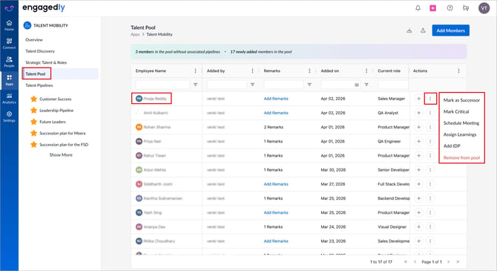Open the VT user avatar menu
This screenshot has width=497, height=271.
484,8
